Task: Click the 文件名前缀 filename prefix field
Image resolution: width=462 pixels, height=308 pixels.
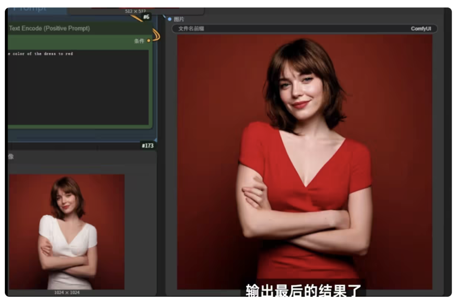Action: [x=305, y=28]
